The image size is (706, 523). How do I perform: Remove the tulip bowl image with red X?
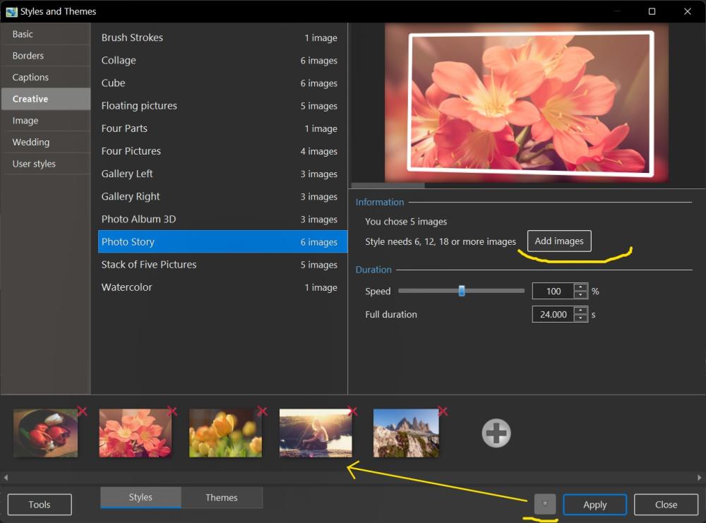point(82,411)
